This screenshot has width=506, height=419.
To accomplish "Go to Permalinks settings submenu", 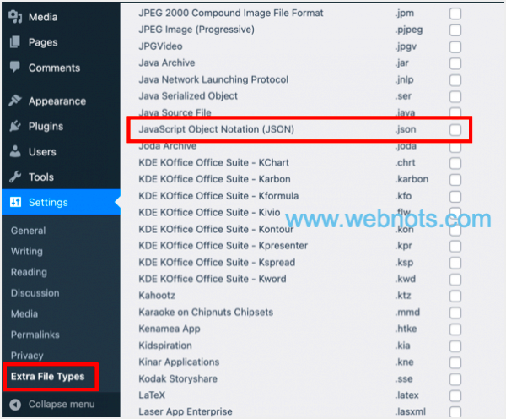I will tap(35, 335).
